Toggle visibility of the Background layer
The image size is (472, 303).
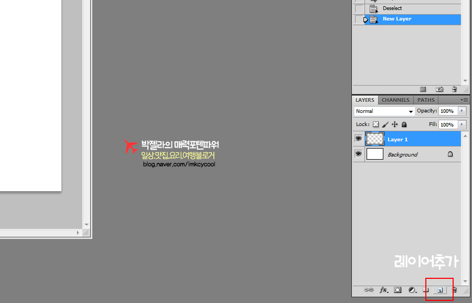pos(359,154)
